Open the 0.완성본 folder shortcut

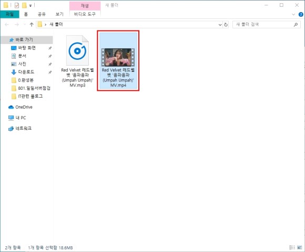[26, 80]
